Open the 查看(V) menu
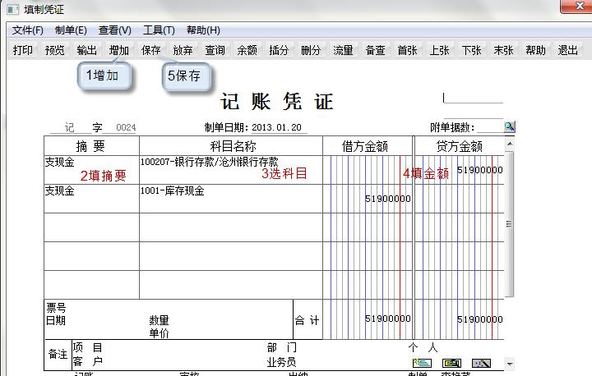Viewport: 592px width, 376px height. [x=115, y=30]
